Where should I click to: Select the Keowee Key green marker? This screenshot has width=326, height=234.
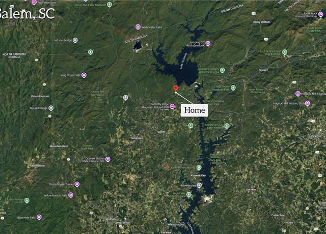pos(199,167)
